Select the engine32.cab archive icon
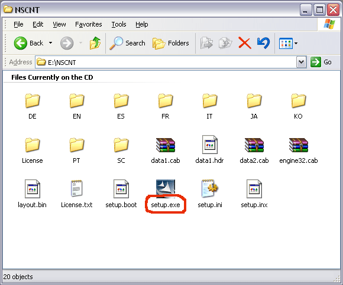The height and width of the screenshot is (285, 343). 299,145
